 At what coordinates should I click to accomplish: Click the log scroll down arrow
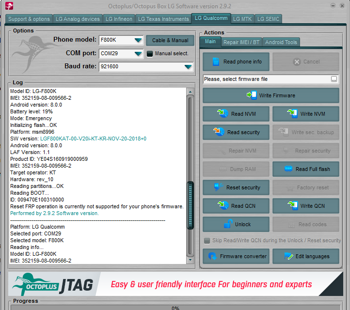[x=190, y=260]
